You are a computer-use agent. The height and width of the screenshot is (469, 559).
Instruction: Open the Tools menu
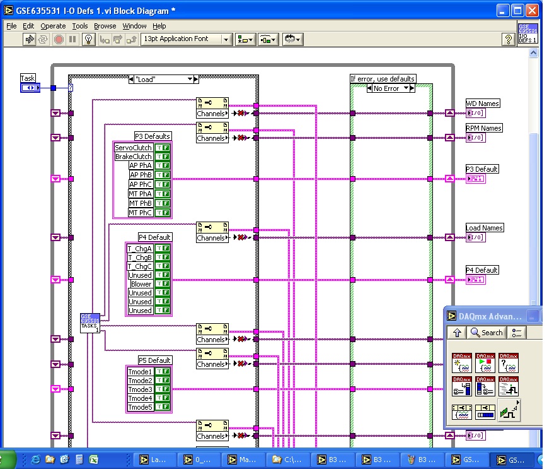[80, 26]
